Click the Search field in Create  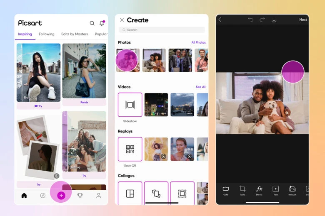[162, 30]
